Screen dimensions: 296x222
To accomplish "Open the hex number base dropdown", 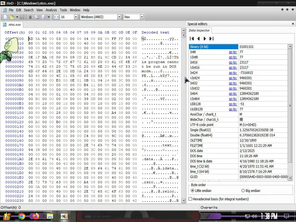I will pyautogui.click(x=142, y=17).
